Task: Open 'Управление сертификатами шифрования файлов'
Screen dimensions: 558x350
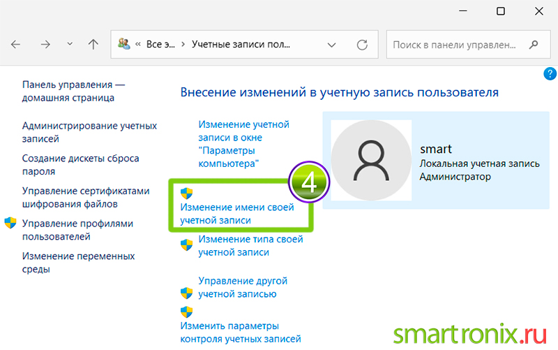Action: tap(86, 197)
